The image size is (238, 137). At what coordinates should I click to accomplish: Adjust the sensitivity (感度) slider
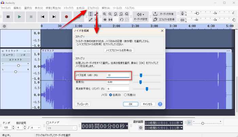coord(140,82)
